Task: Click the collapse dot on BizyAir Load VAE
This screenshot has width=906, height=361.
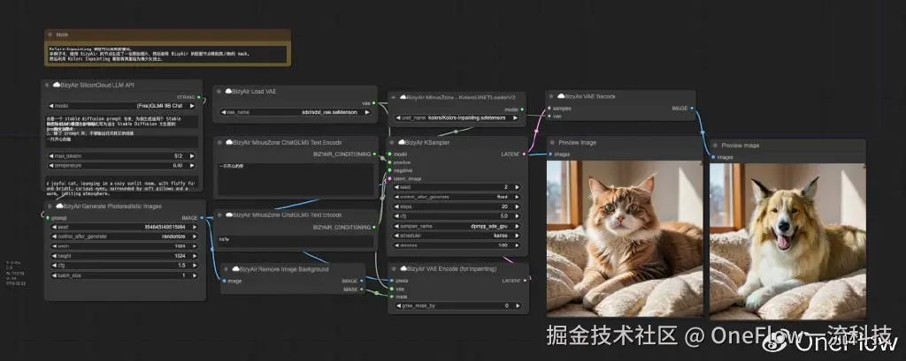Action: coord(220,91)
